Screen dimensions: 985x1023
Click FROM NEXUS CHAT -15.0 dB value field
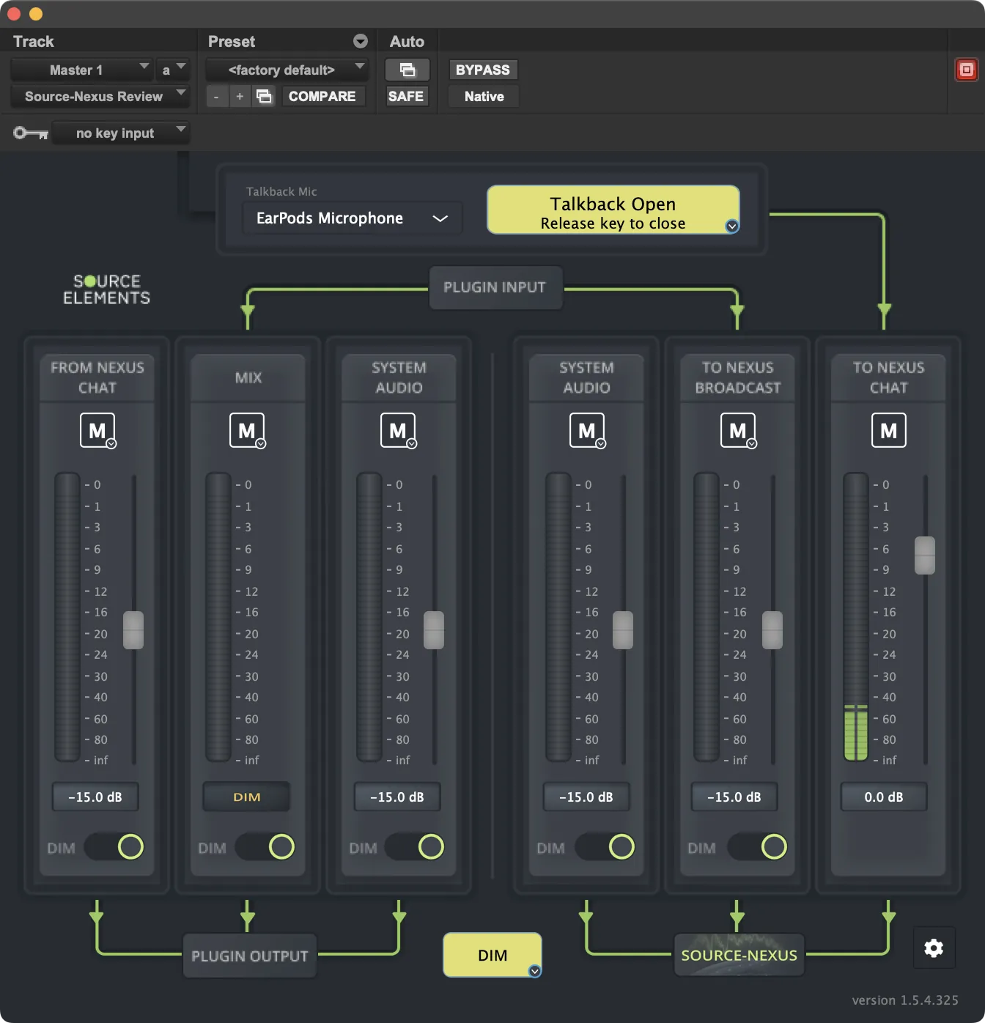pos(95,797)
